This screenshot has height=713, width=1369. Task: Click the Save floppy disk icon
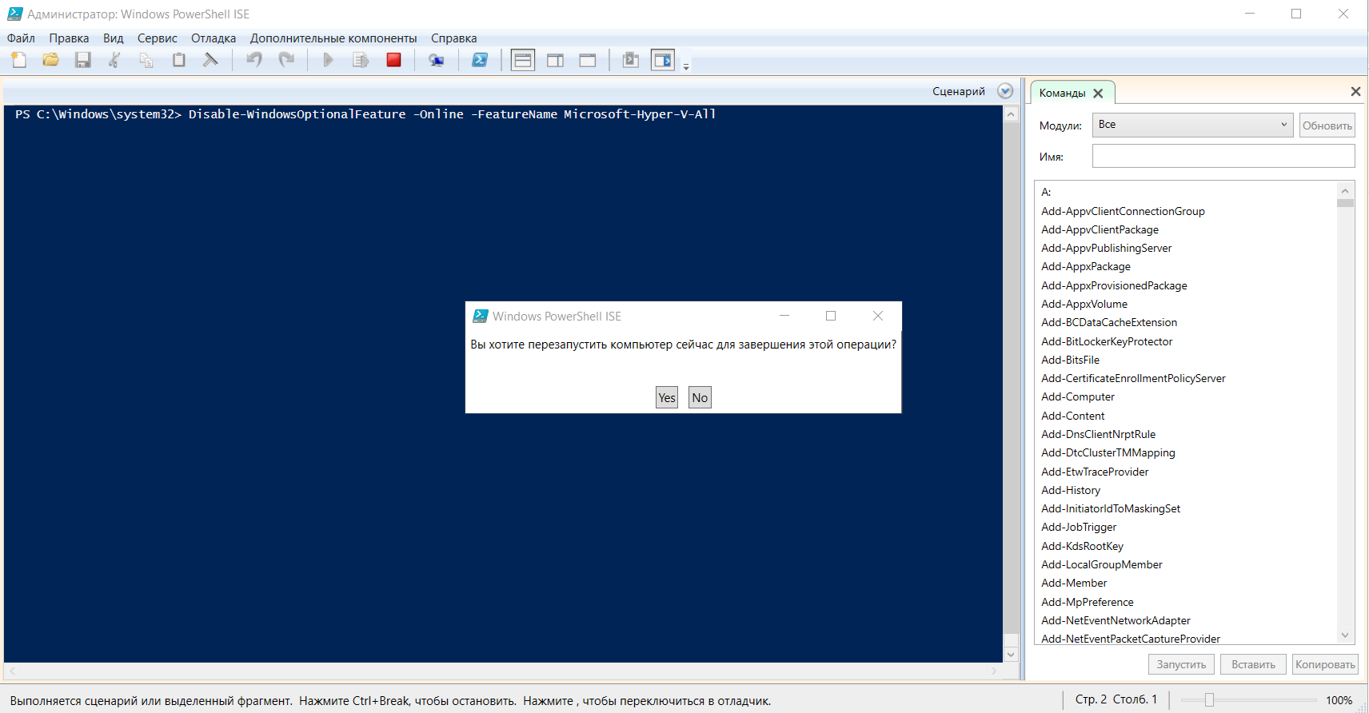[83, 60]
